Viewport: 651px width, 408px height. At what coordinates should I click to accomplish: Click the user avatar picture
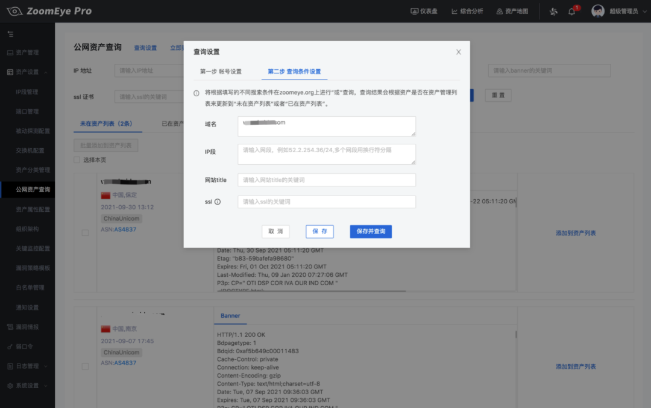coord(598,11)
